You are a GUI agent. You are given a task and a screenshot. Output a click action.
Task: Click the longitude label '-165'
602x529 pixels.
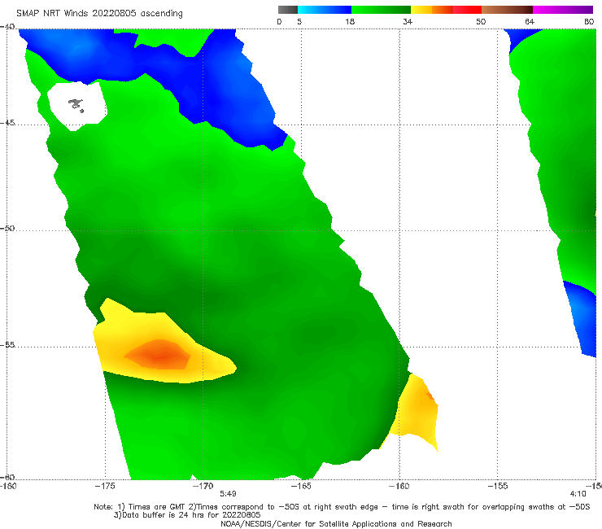(x=301, y=486)
